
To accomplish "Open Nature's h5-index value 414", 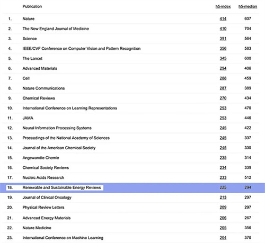I will click(223, 19).
